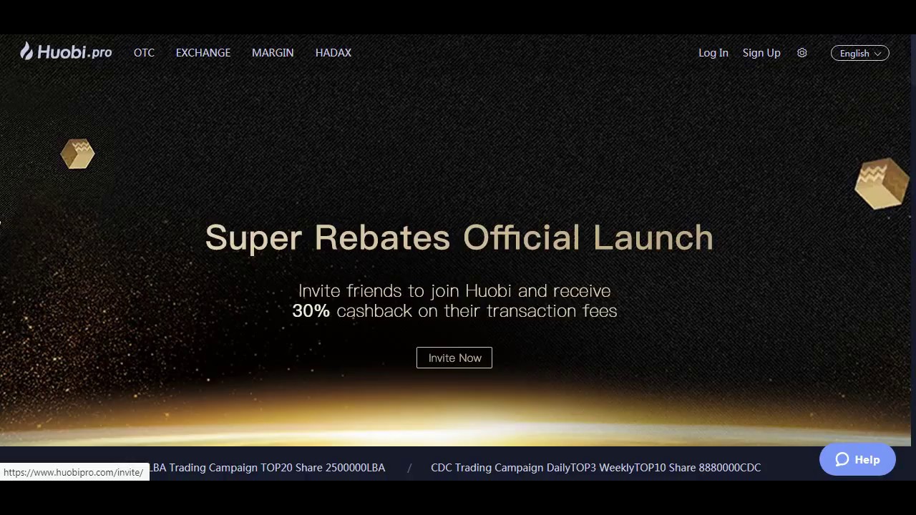Open the OTC menu item
Viewport: 916px width, 515px height.
(144, 53)
